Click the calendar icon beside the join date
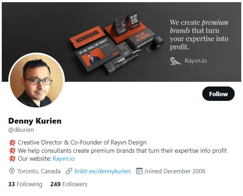243x196 pixels. (139, 171)
